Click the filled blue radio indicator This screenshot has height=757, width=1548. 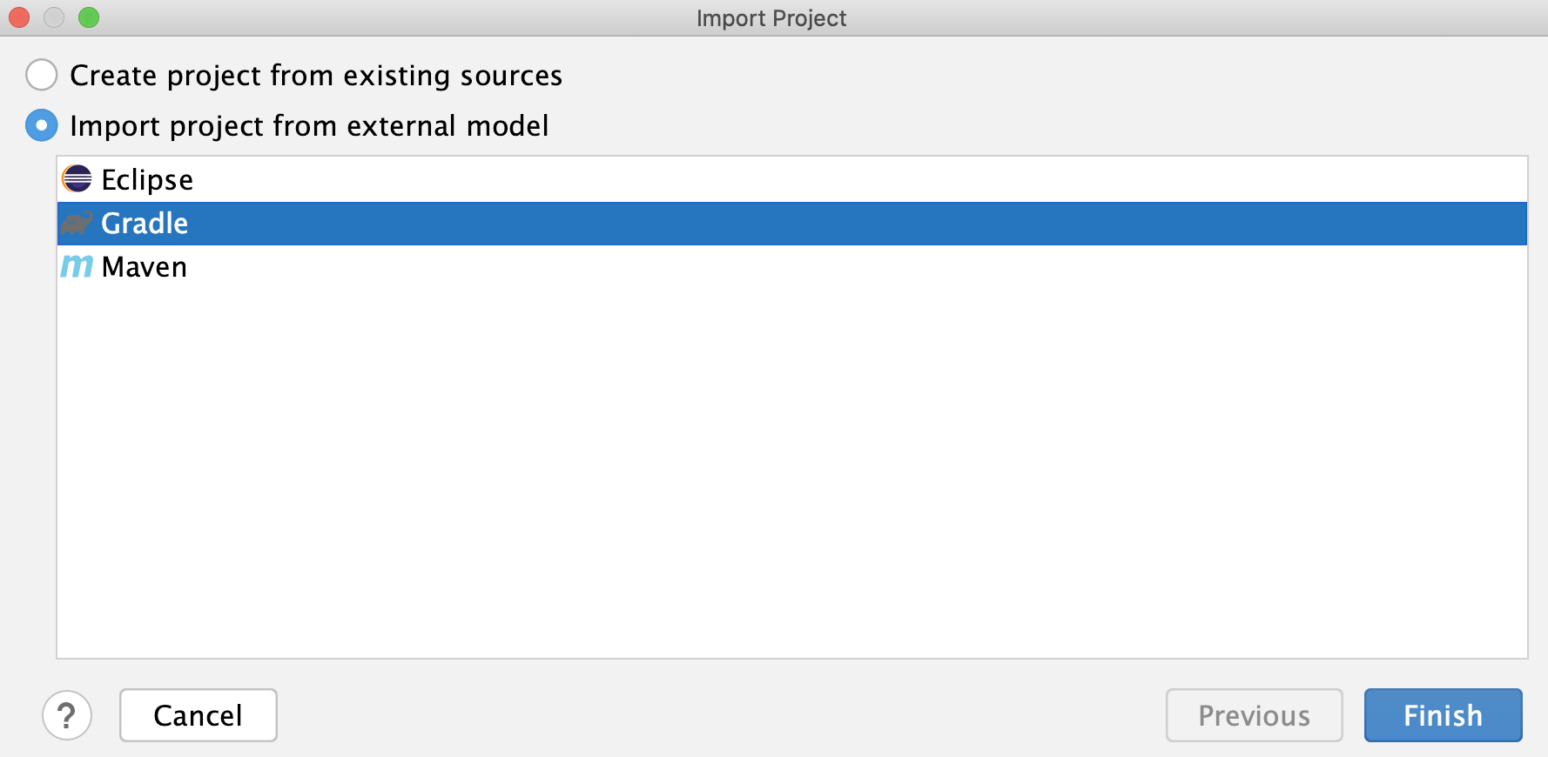point(41,125)
